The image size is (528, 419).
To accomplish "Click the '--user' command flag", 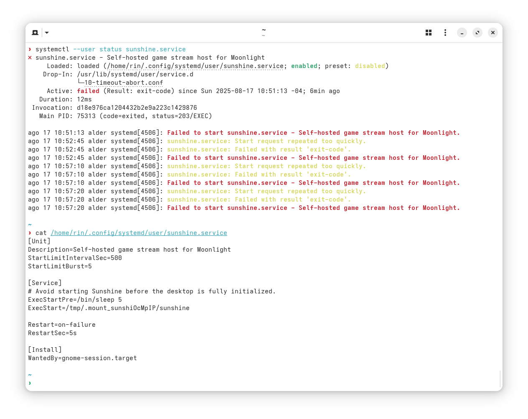I will (84, 49).
